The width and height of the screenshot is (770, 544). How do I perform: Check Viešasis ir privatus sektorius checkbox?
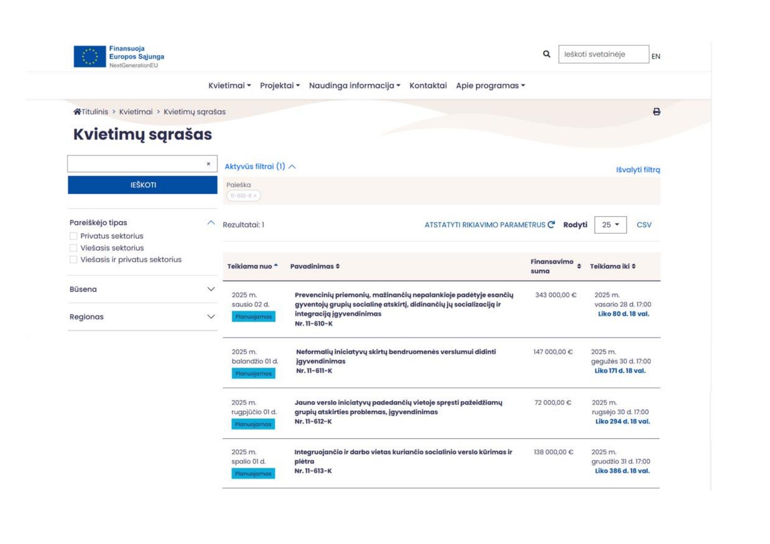pyautogui.click(x=73, y=260)
